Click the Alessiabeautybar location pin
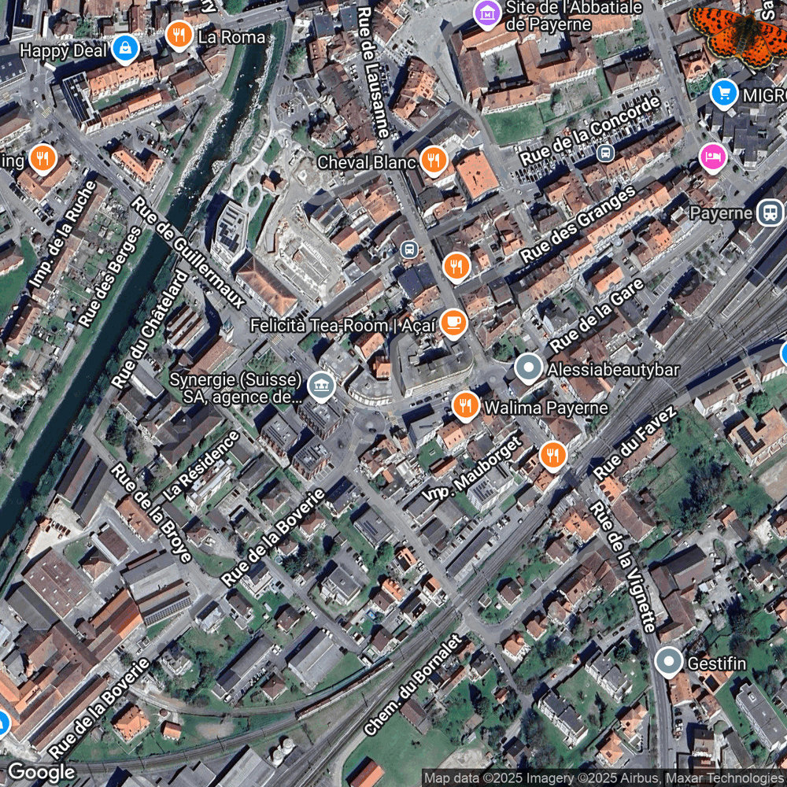This screenshot has height=787, width=787. [529, 368]
